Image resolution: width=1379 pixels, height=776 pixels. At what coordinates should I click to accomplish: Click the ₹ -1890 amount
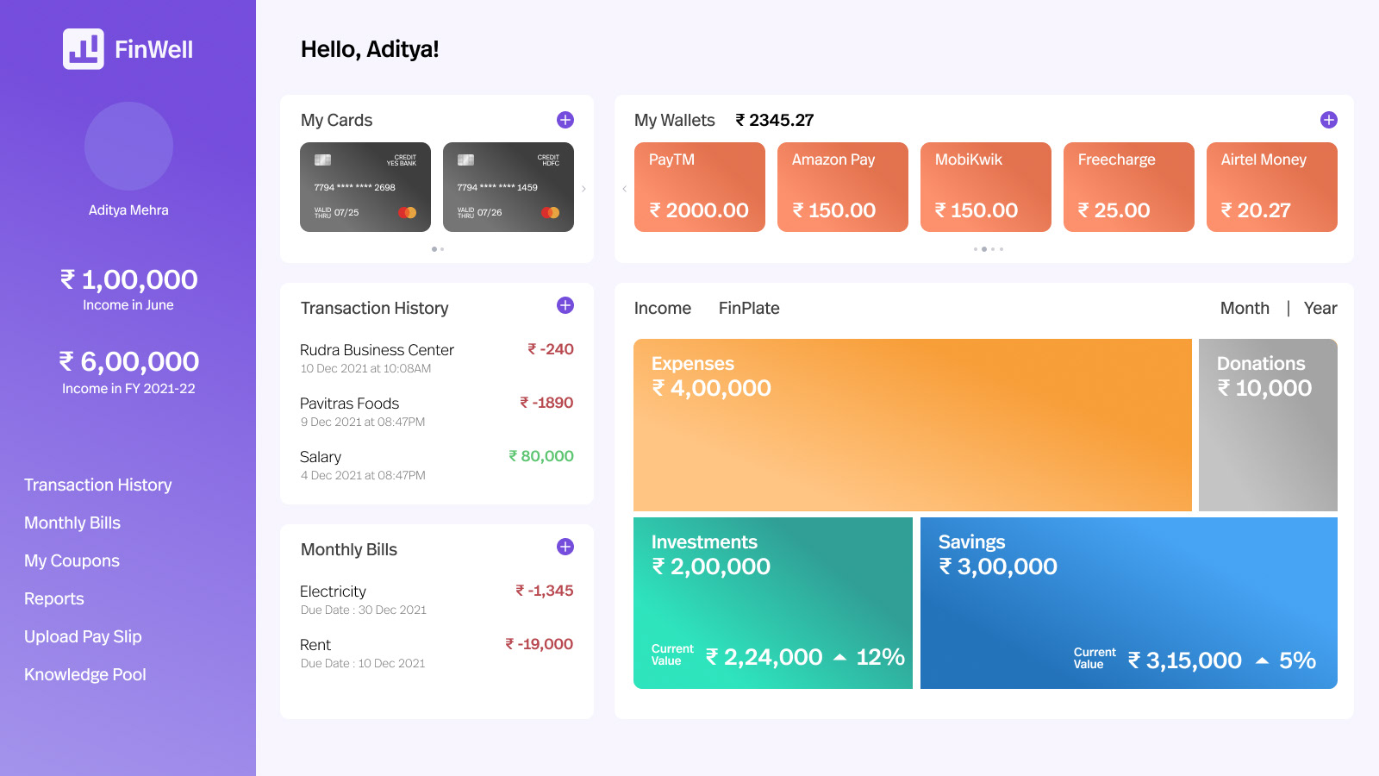[546, 403]
